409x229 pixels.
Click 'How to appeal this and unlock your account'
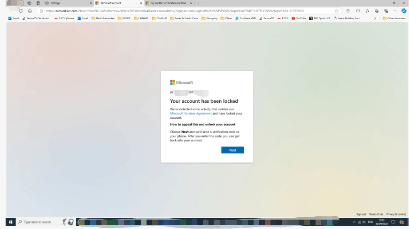tap(203, 124)
